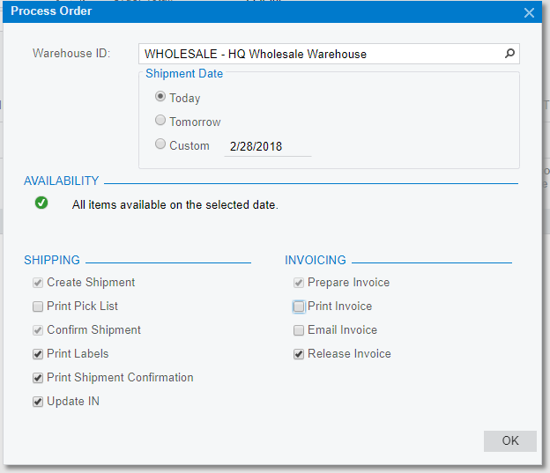Click the Process Order title bar

click(x=264, y=12)
